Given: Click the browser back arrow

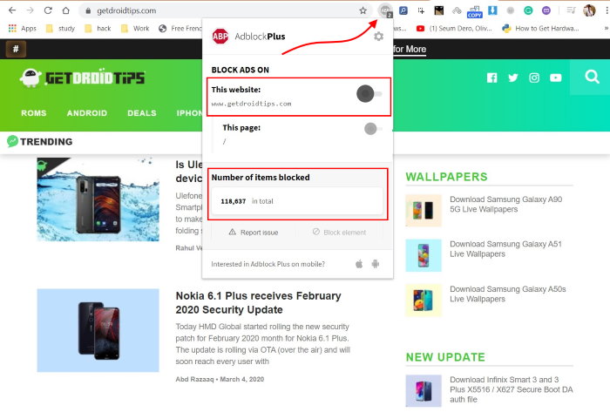Looking at the screenshot, I should 12,10.
